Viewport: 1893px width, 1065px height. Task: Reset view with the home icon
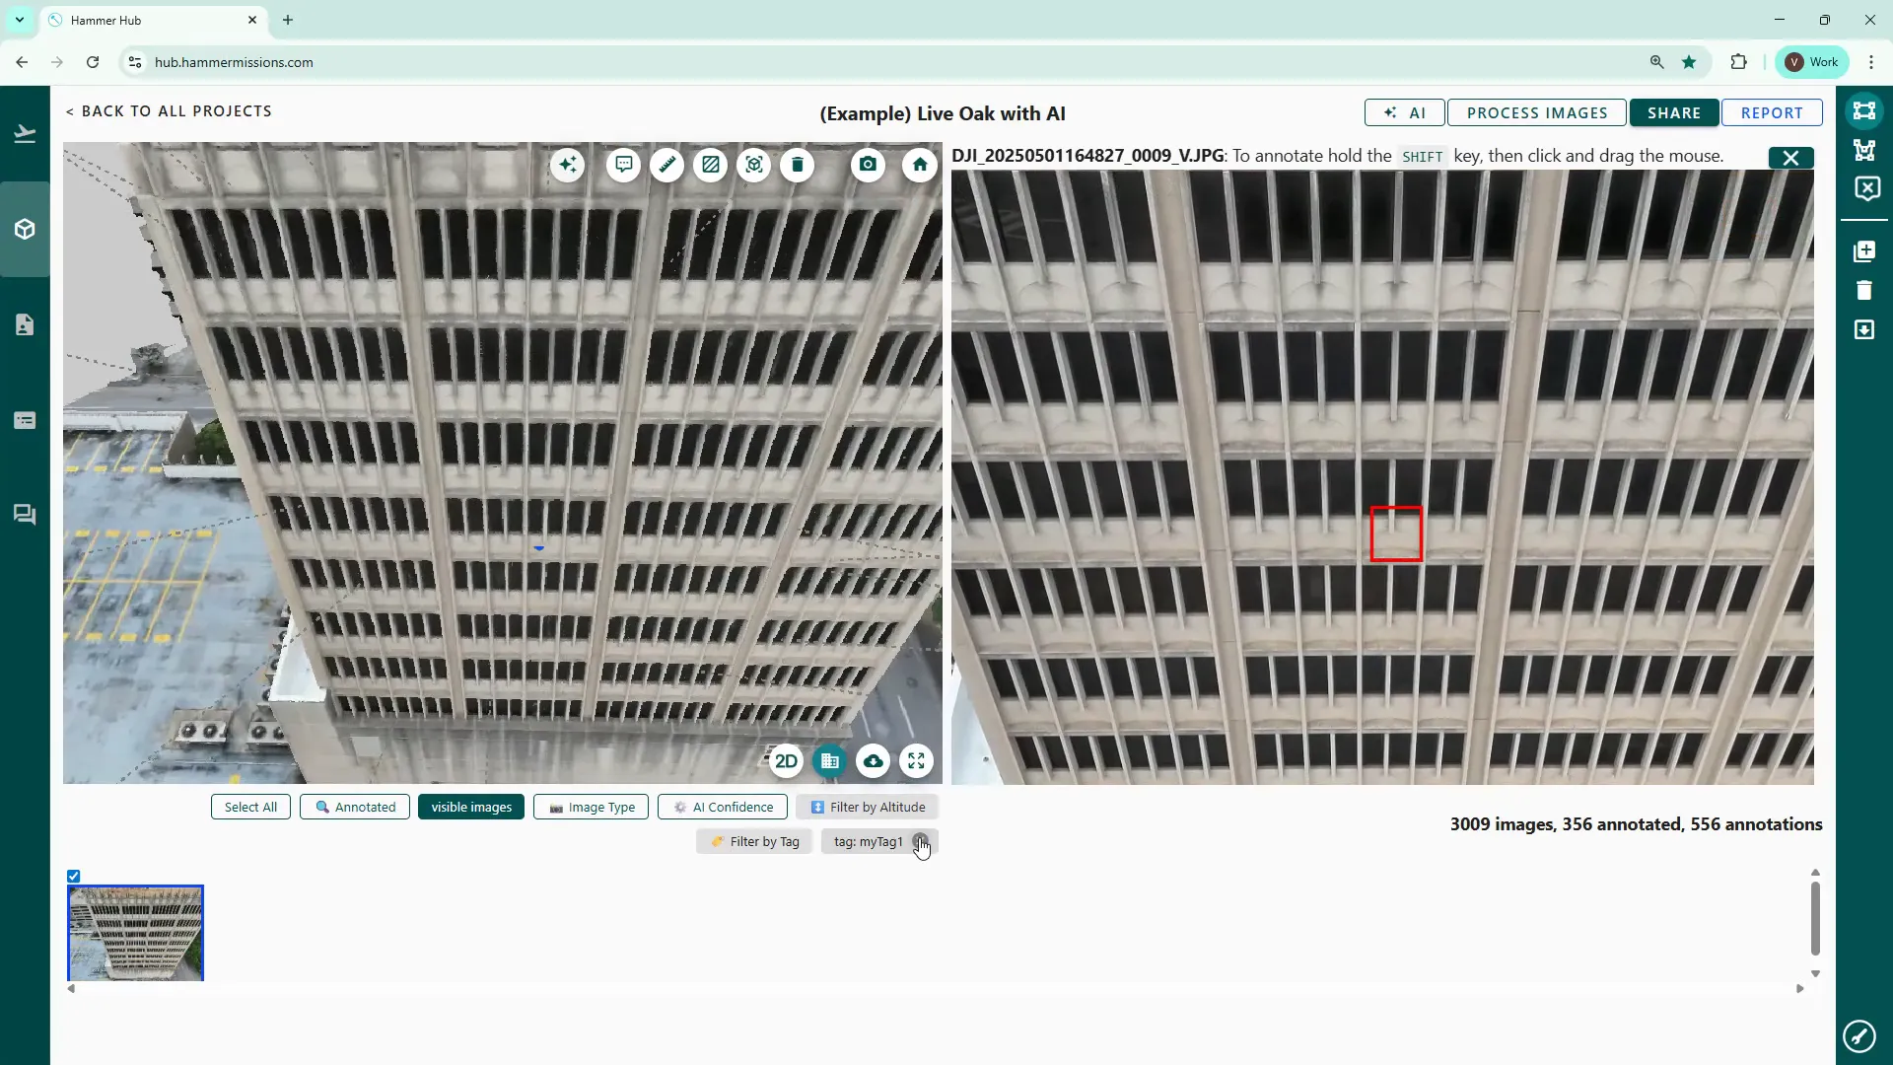point(919,165)
